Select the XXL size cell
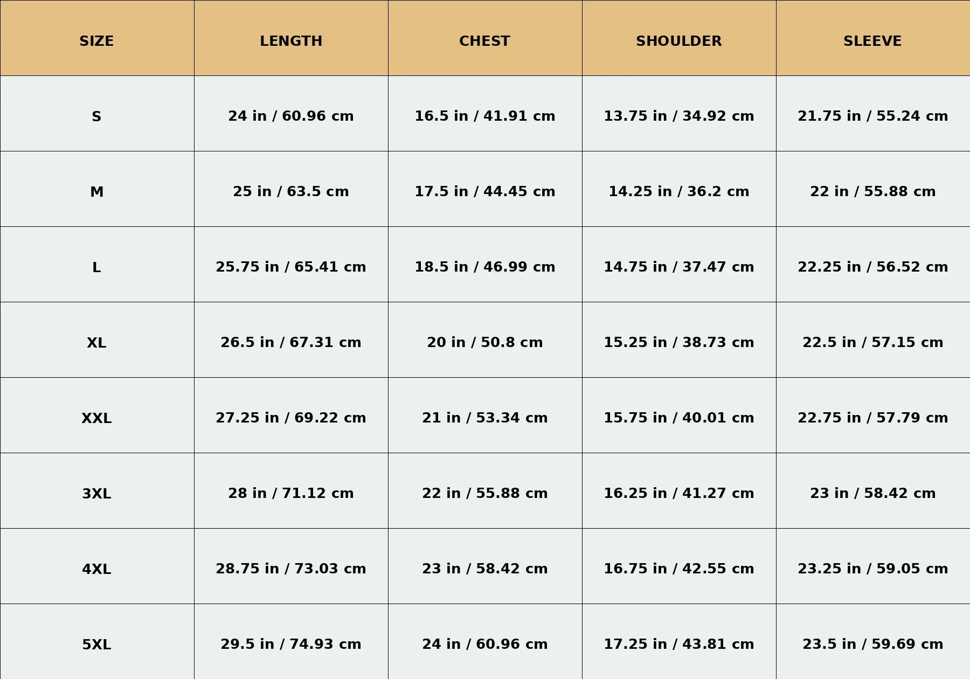The height and width of the screenshot is (679, 970). click(x=96, y=418)
